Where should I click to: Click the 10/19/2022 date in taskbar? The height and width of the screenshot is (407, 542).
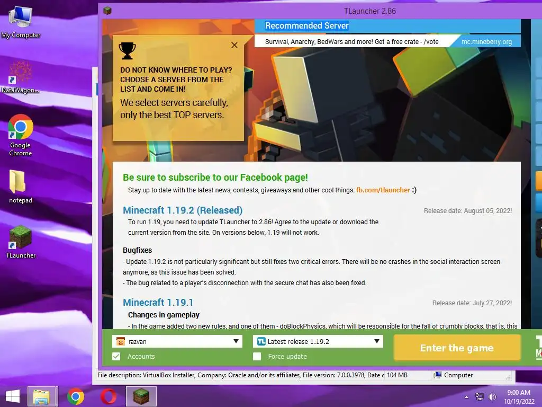point(519,402)
